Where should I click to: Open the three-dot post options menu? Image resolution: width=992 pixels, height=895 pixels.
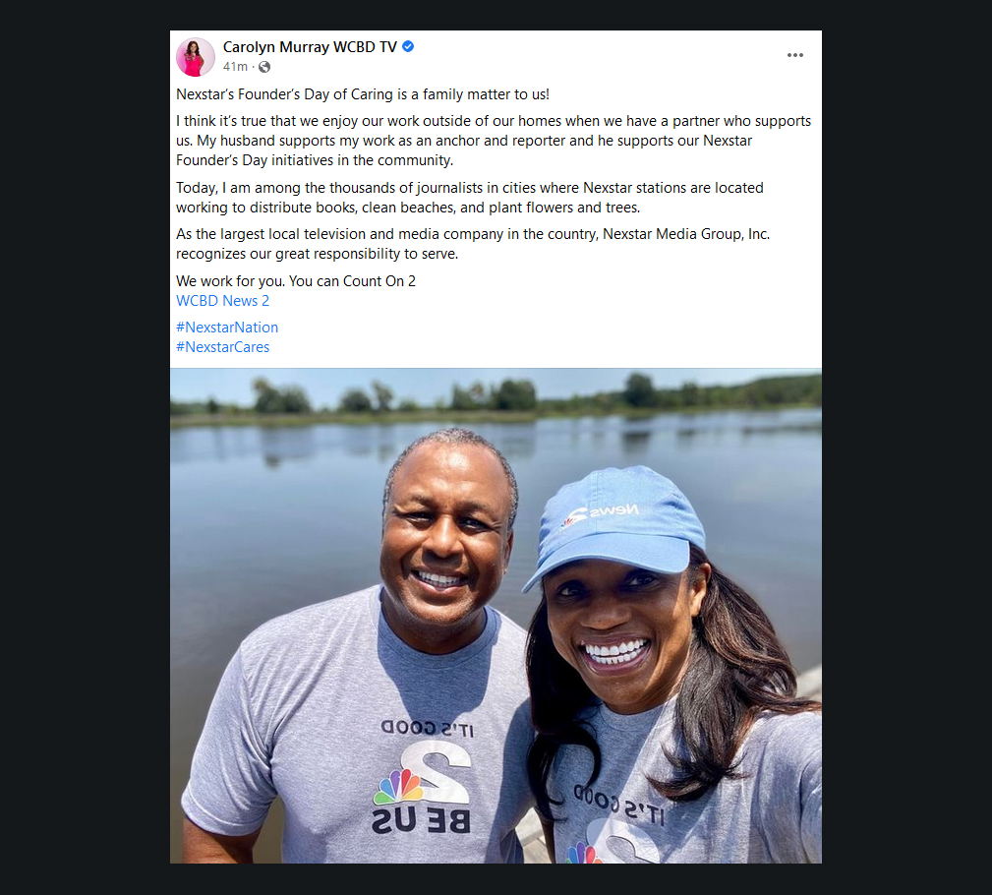[x=794, y=55]
